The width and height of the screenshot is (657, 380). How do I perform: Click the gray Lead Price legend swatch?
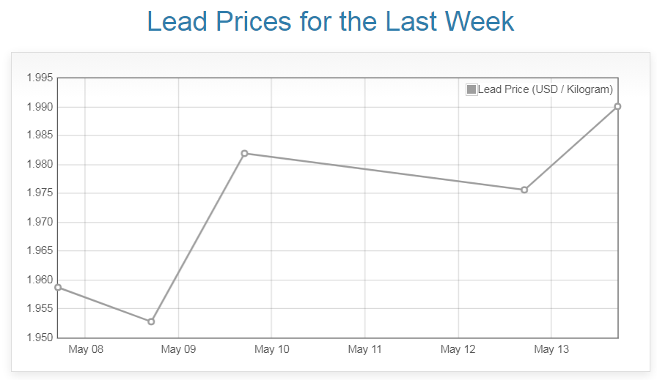(471, 89)
